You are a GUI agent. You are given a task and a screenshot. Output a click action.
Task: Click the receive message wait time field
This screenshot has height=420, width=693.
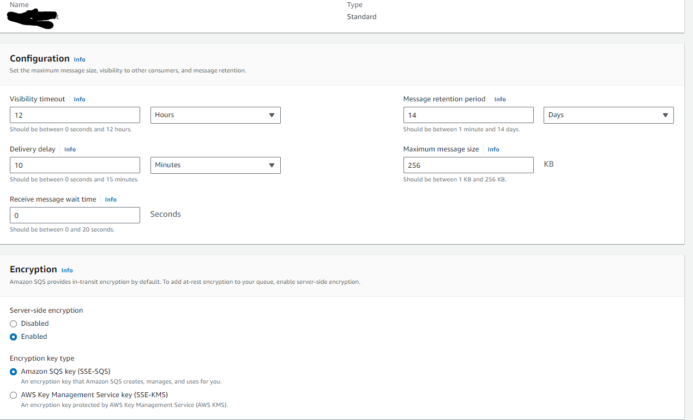75,215
